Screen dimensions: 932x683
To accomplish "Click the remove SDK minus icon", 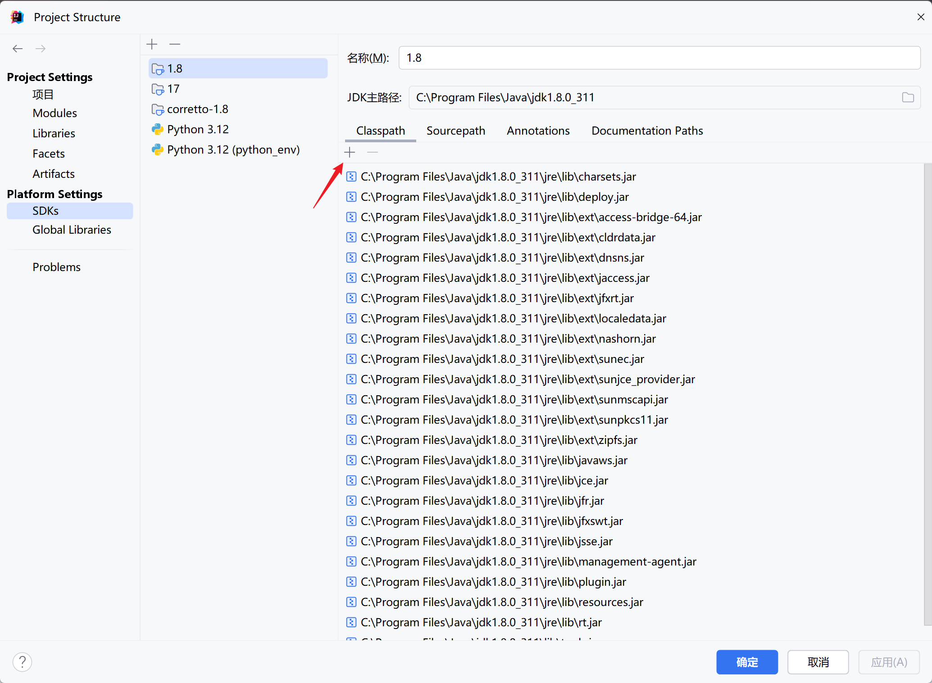I will pyautogui.click(x=175, y=44).
